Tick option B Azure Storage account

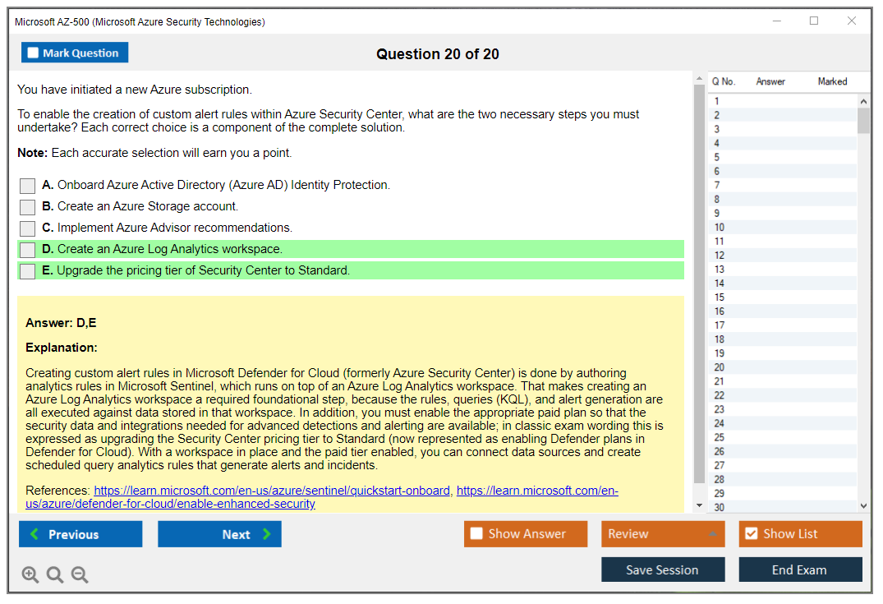28,207
